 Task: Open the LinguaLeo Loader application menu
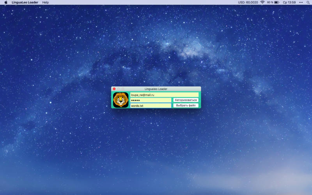click(x=25, y=2)
